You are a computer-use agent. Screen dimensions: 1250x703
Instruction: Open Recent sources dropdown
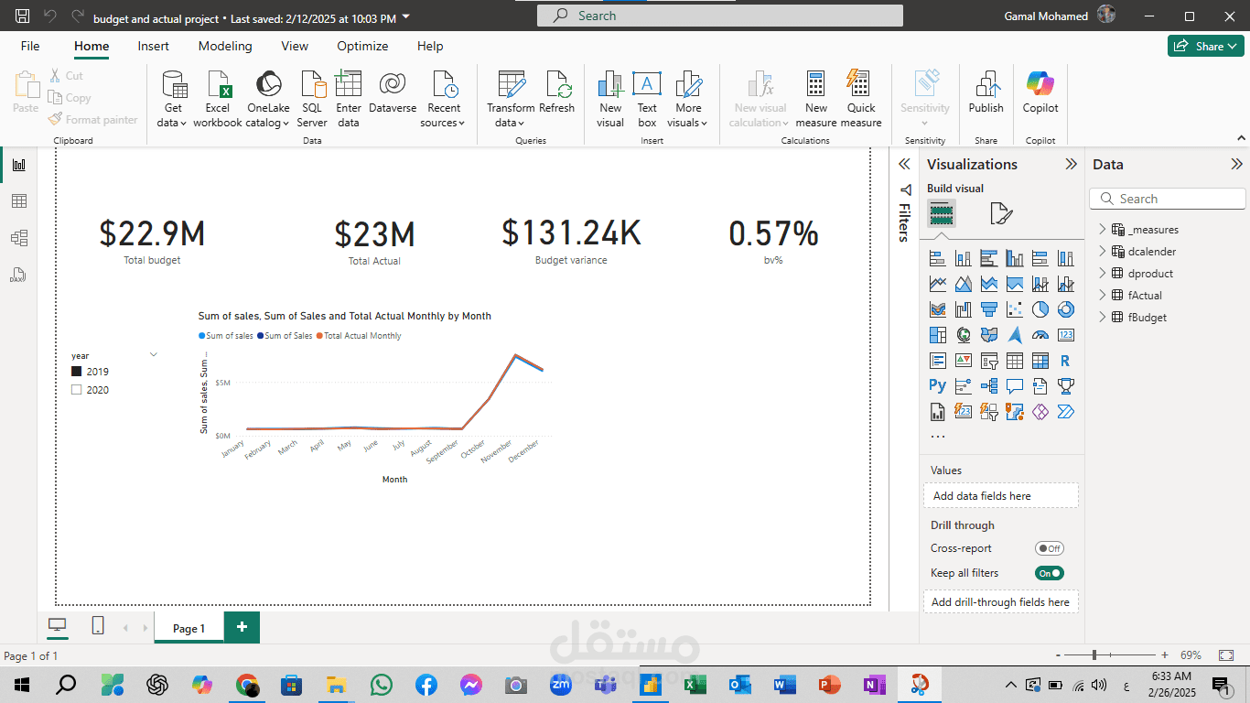click(x=444, y=99)
